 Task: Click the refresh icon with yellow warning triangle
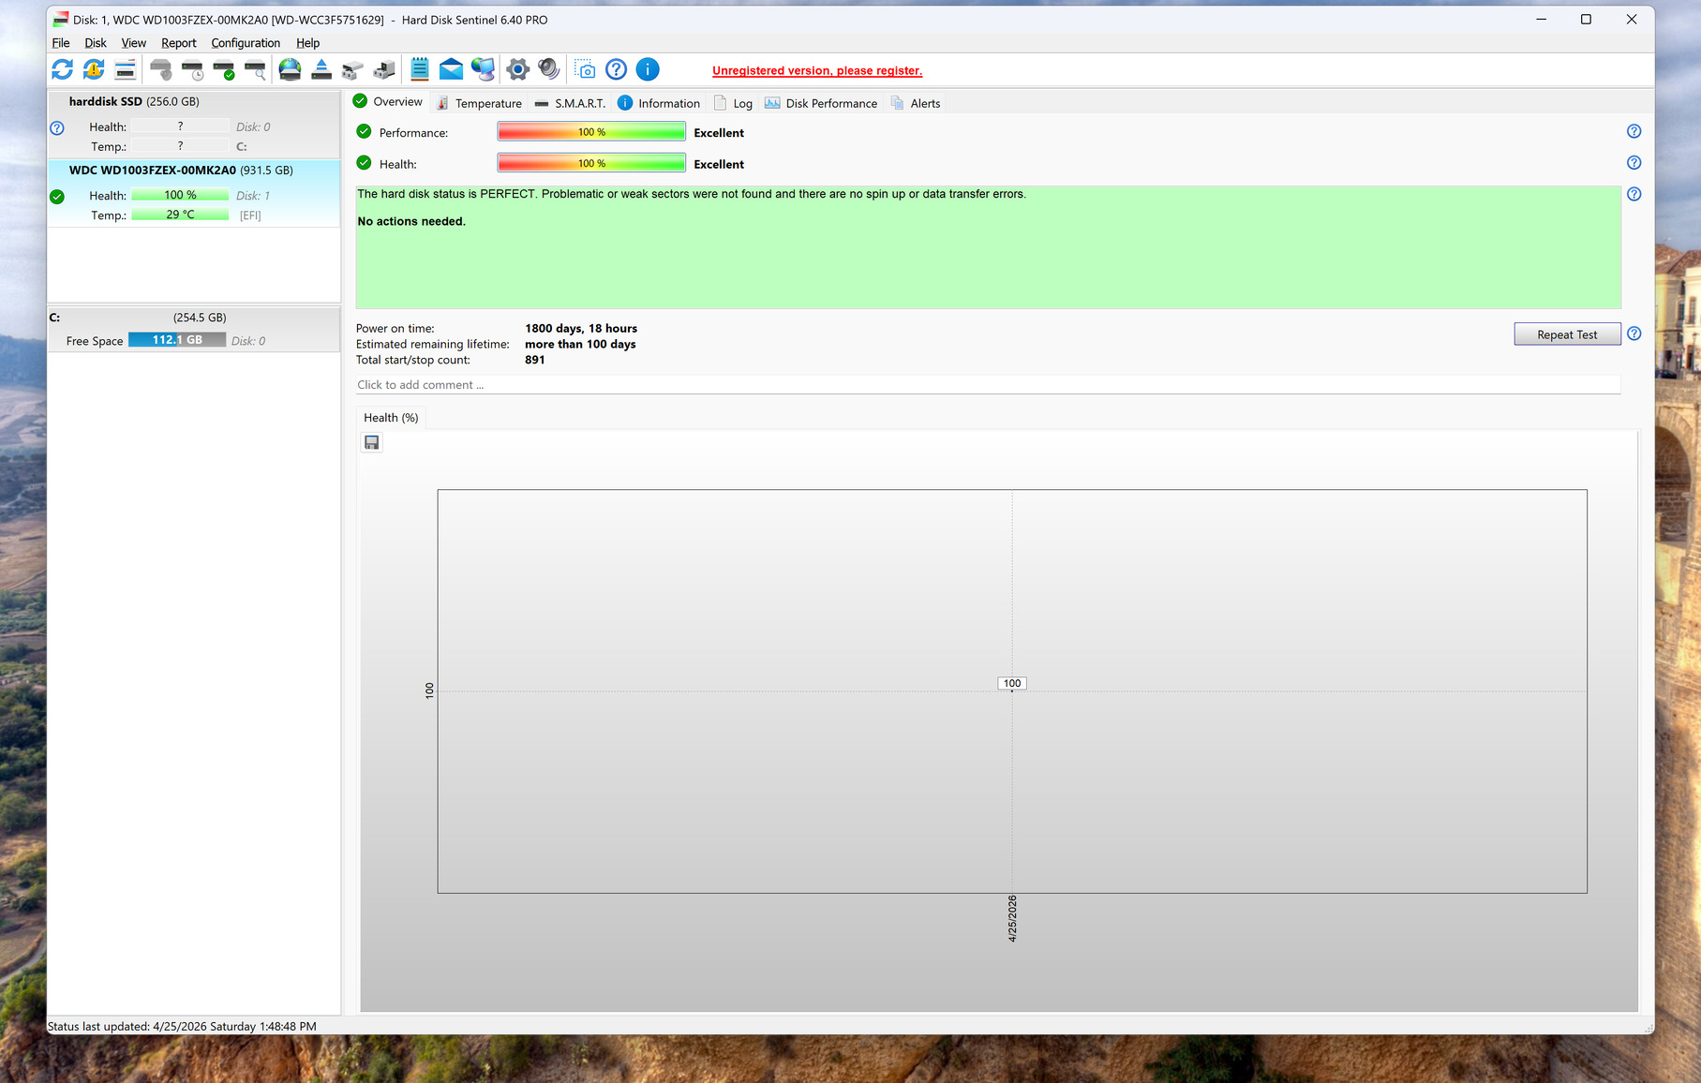[x=94, y=69]
